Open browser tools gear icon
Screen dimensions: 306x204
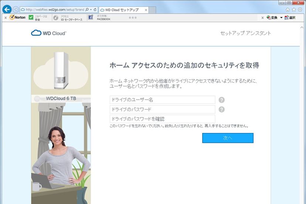(300, 10)
